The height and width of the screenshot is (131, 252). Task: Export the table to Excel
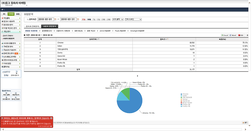[225, 35]
